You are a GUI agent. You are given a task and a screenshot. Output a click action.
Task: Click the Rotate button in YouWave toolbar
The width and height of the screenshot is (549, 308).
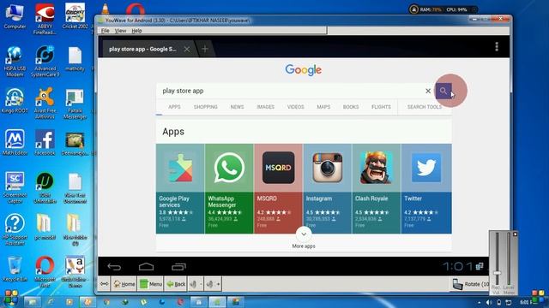point(470,284)
